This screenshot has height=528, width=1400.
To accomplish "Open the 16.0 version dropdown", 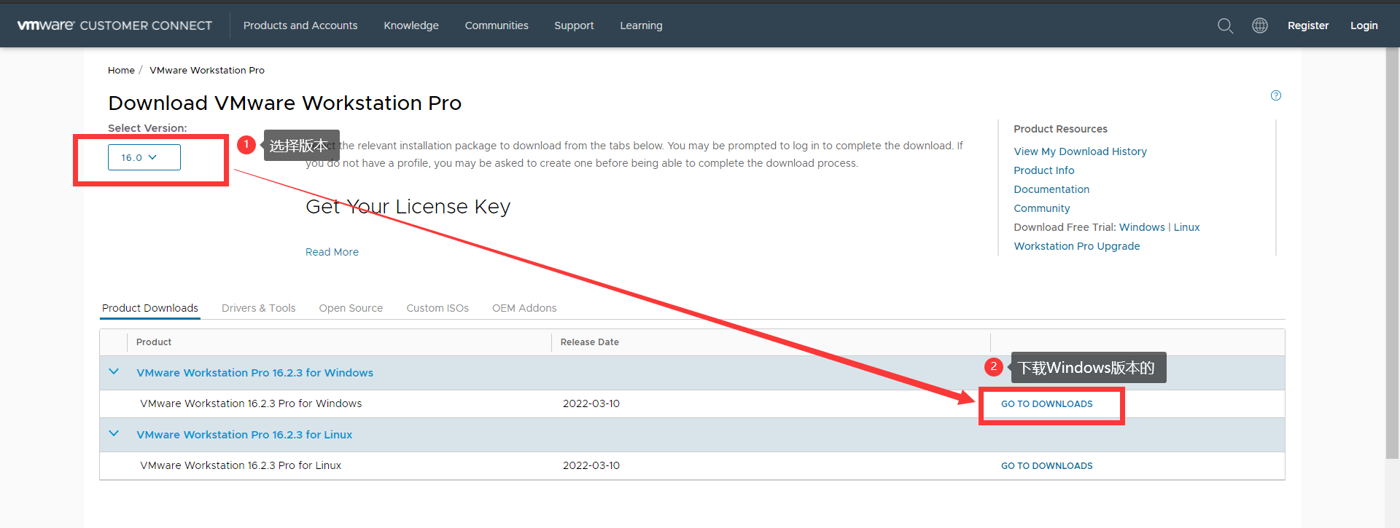I will (x=144, y=157).
